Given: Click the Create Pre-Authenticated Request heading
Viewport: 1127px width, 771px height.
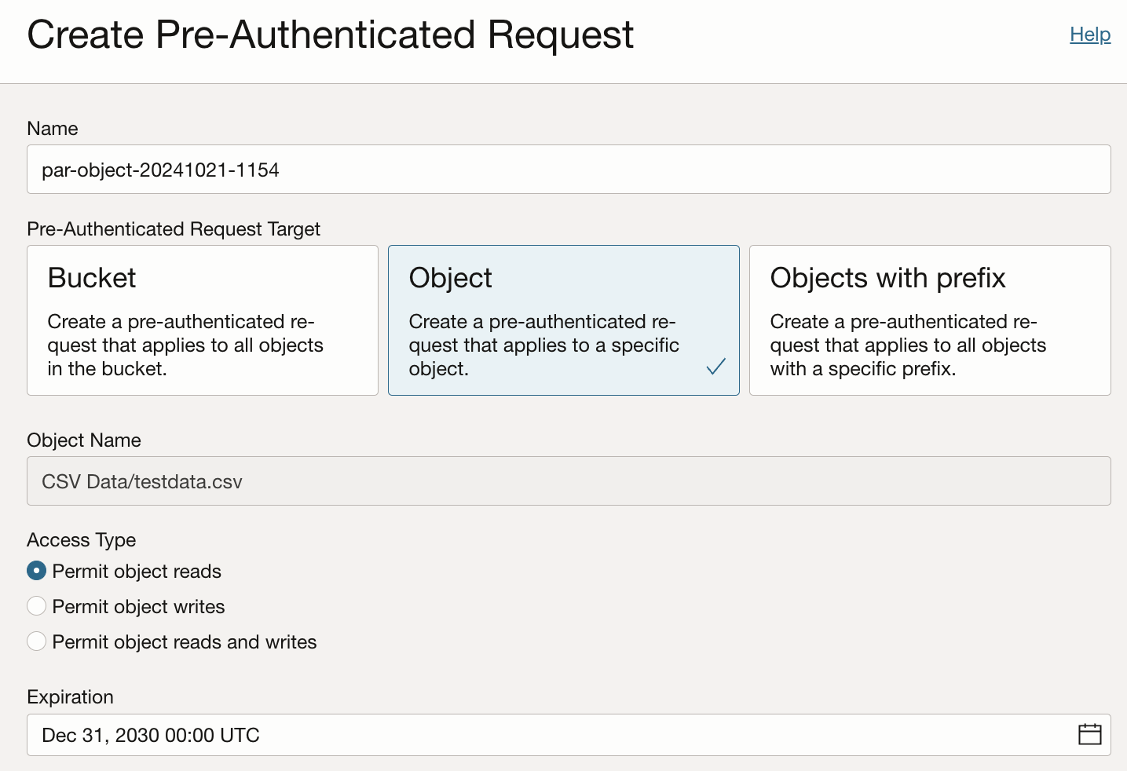Looking at the screenshot, I should click(330, 35).
